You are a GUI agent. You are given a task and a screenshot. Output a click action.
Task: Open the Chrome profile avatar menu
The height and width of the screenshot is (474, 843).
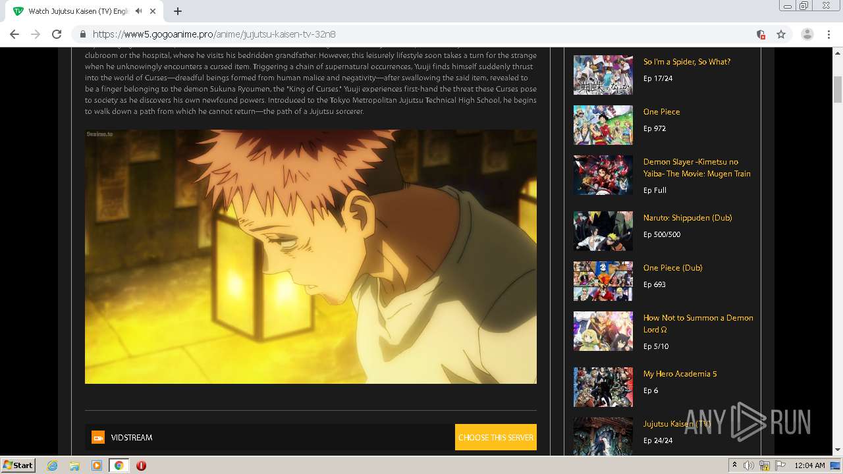tap(807, 34)
